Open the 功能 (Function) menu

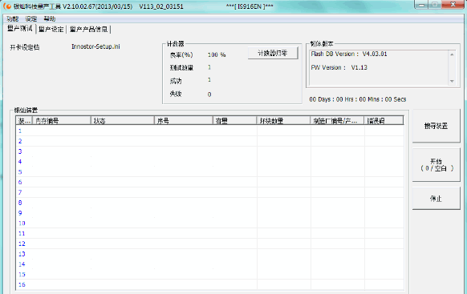coord(13,19)
